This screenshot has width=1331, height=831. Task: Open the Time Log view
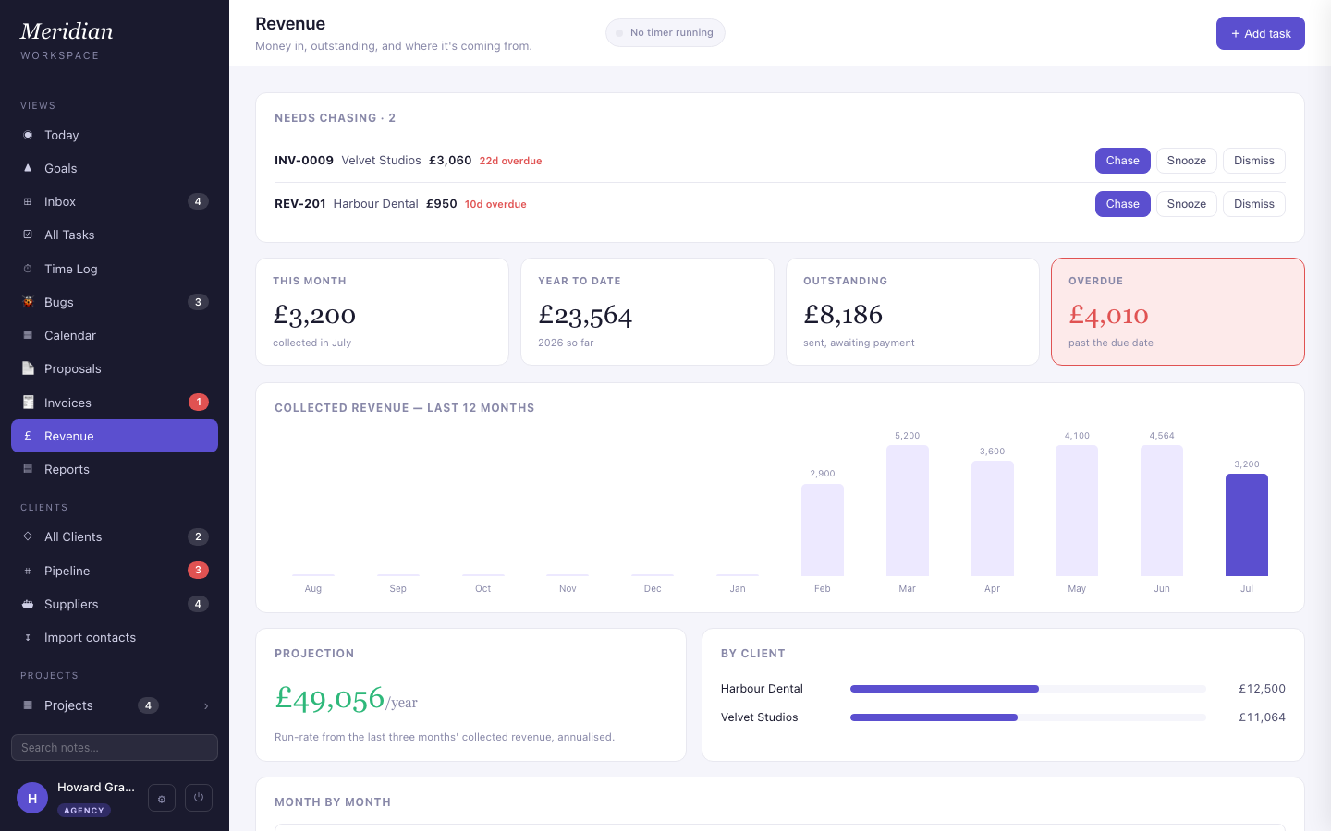pos(115,269)
